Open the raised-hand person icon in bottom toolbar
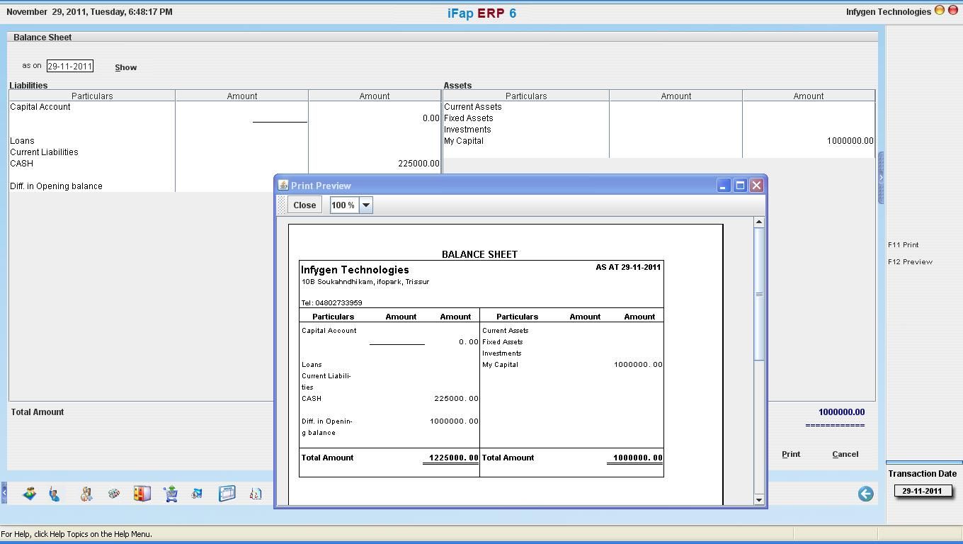This screenshot has height=544, width=963. 55,494
